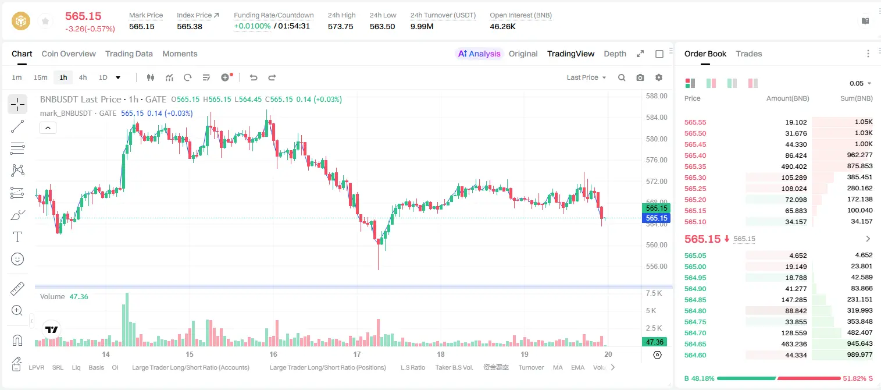Screen dimensions: 881x390
Task: Toggle the magnet snap mode
Action: [x=17, y=341]
